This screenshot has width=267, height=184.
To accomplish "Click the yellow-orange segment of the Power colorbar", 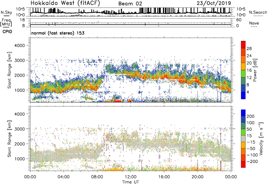I will (x=243, y=66).
